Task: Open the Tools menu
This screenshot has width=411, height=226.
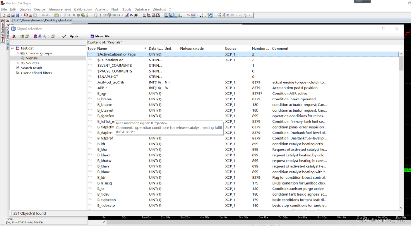Action: coord(127,9)
